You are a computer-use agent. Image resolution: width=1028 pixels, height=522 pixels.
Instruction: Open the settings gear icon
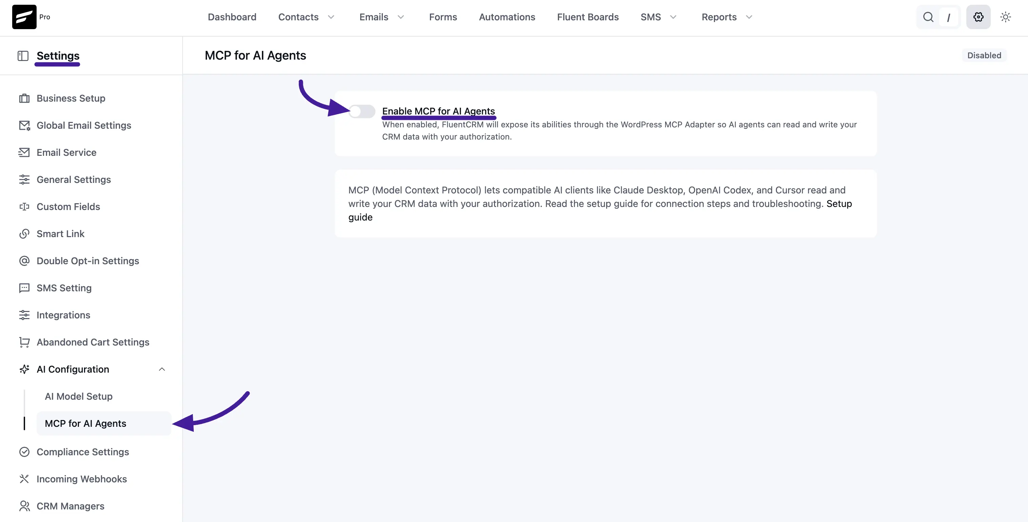point(978,17)
